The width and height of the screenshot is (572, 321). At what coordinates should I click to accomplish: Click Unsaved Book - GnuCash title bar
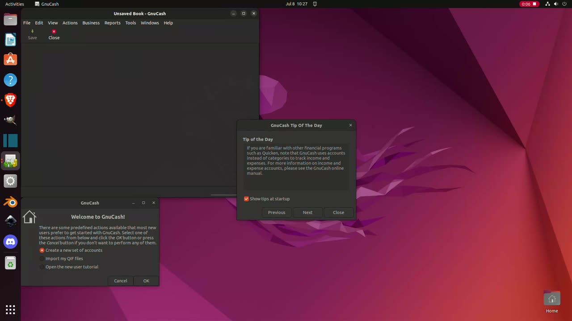(x=139, y=13)
